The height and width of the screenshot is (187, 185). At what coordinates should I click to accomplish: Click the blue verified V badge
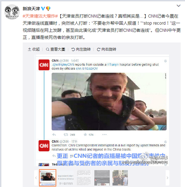point(43,9)
